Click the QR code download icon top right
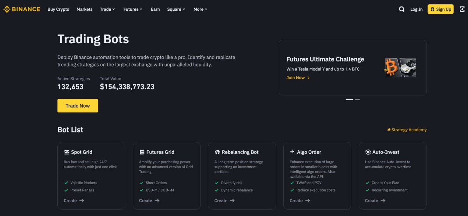The image size is (468, 216). point(462,9)
